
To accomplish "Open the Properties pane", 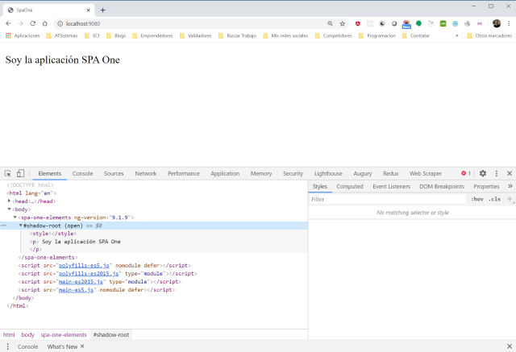I will [486, 186].
